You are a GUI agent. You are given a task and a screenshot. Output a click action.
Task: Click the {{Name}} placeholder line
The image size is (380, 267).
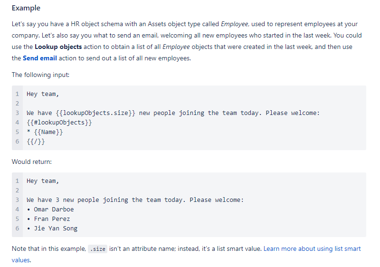(x=45, y=132)
